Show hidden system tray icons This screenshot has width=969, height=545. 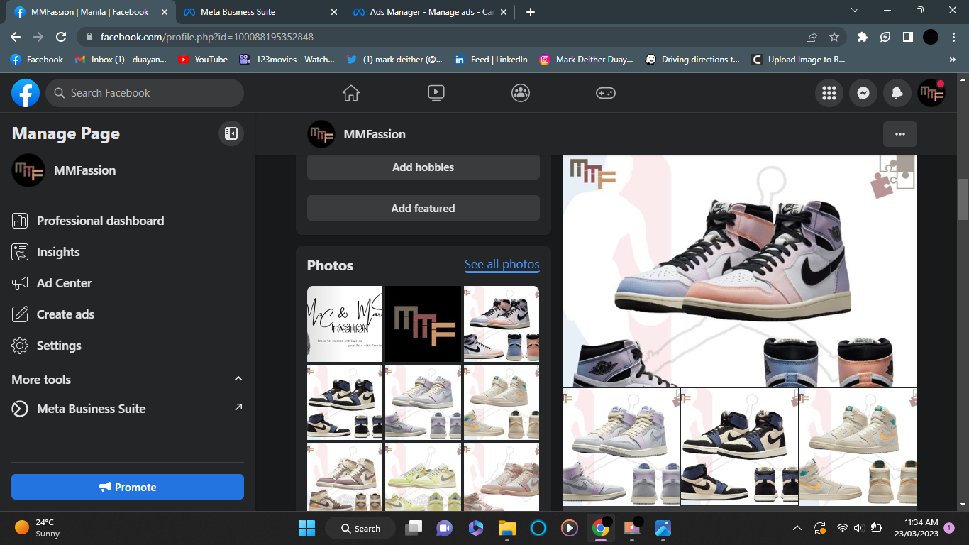(x=797, y=528)
